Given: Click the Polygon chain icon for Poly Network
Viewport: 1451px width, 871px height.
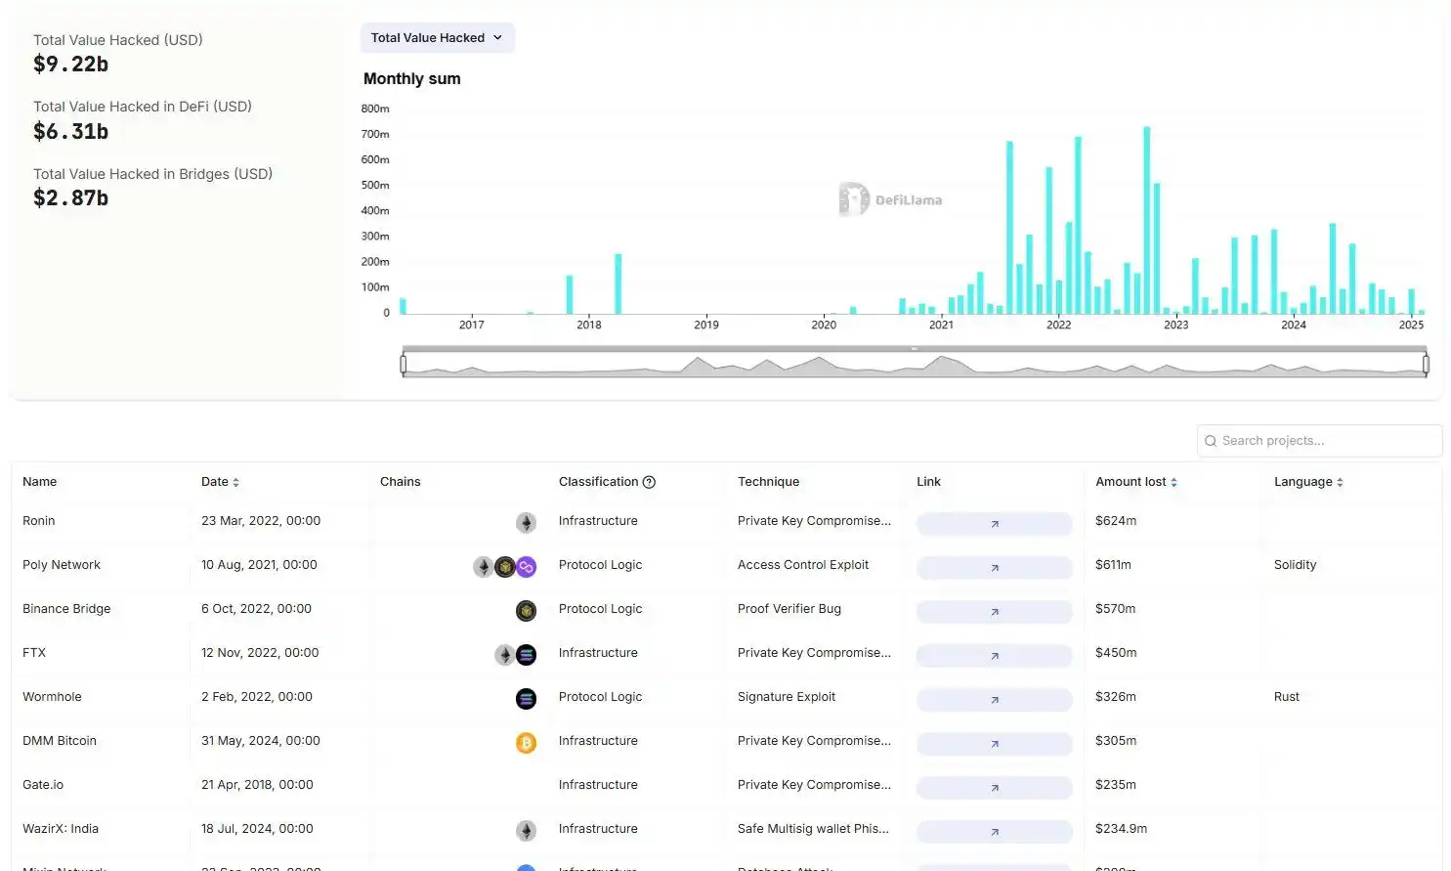Looking at the screenshot, I should [x=527, y=567].
